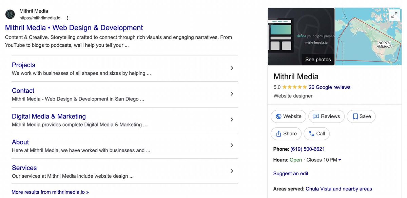Screen dimensions: 407x198
Task: Click the five-star rating stars
Action: (x=294, y=87)
